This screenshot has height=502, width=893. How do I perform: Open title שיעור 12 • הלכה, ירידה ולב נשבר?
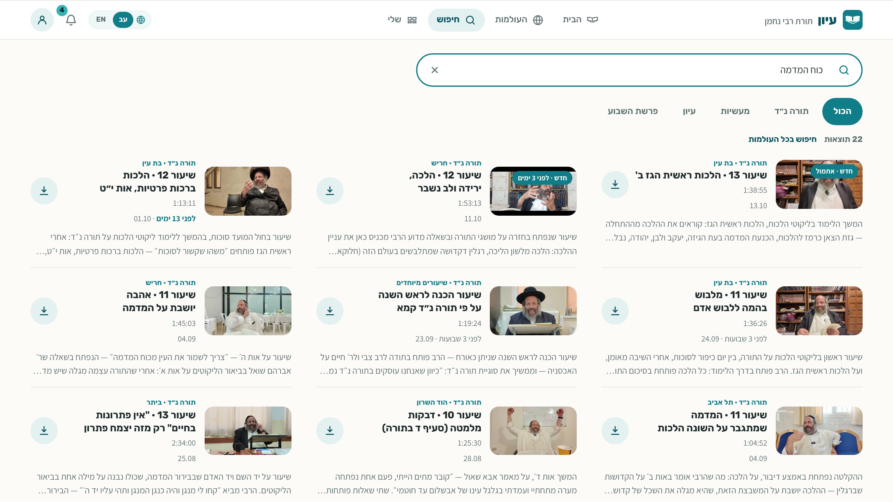(446, 182)
